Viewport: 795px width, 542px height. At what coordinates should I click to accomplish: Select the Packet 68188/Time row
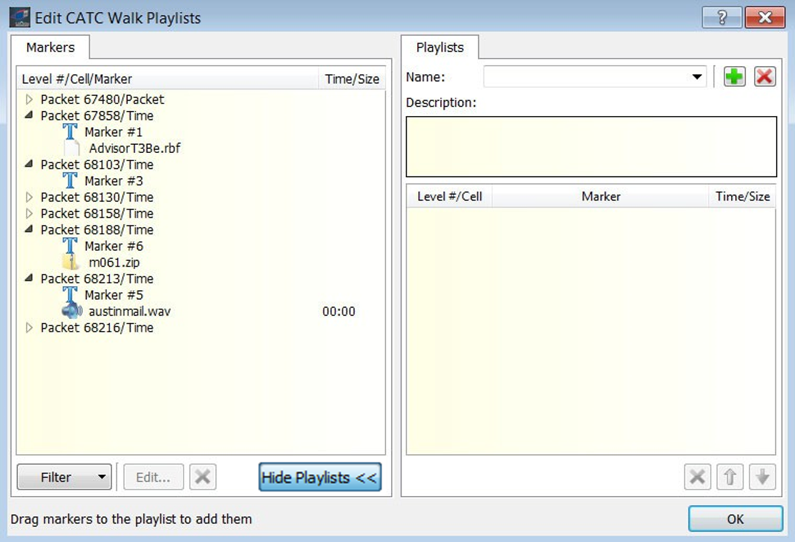click(97, 230)
